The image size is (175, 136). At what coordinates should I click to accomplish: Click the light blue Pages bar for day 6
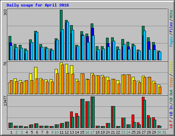37,46
